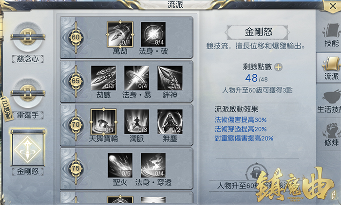Select the 絆神 skill icon
The height and width of the screenshot is (205, 341).
pos(170,78)
